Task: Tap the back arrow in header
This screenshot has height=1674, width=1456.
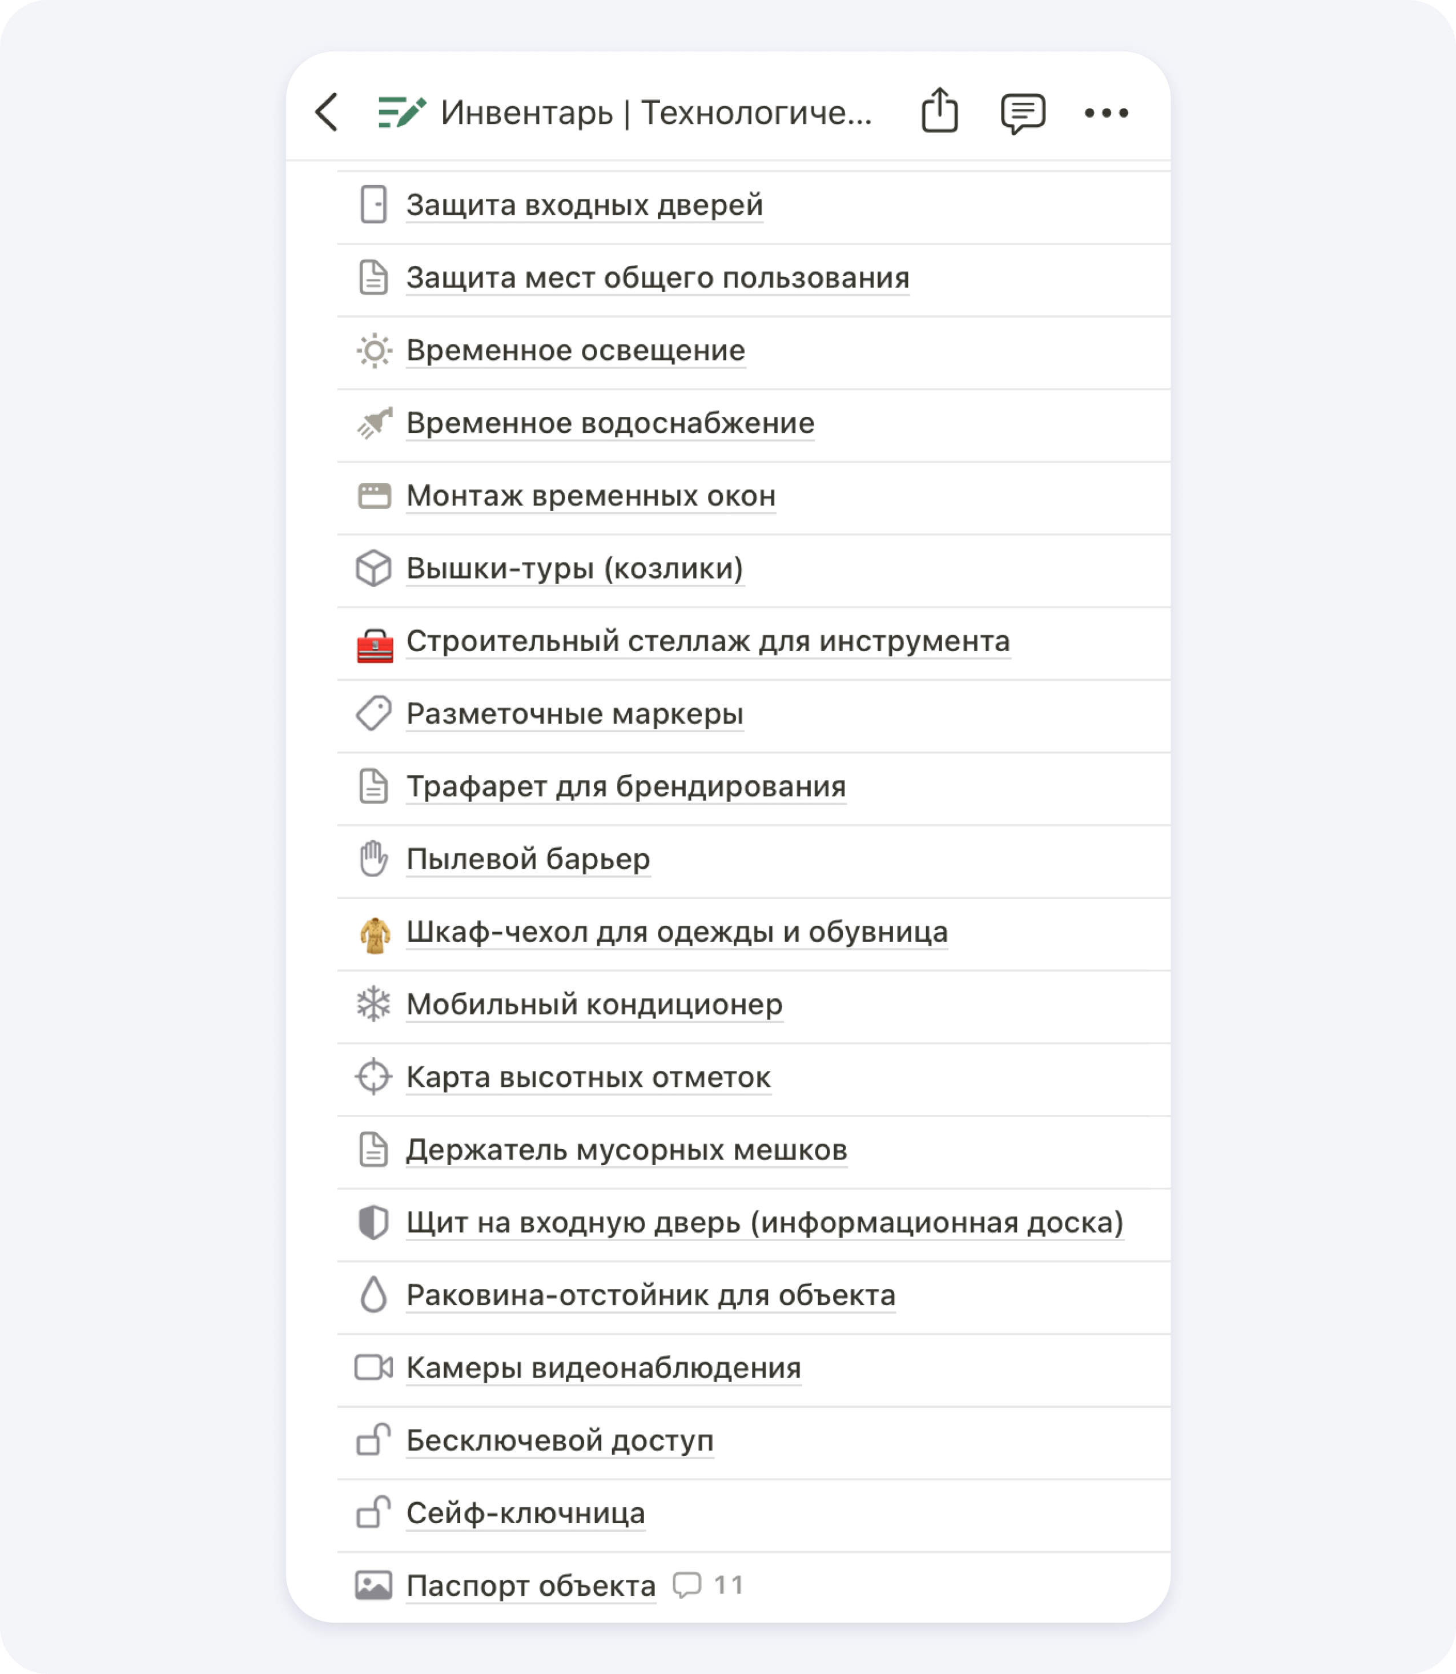Action: pyautogui.click(x=327, y=112)
